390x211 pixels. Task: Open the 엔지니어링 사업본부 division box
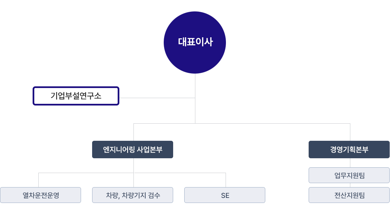click(x=132, y=150)
